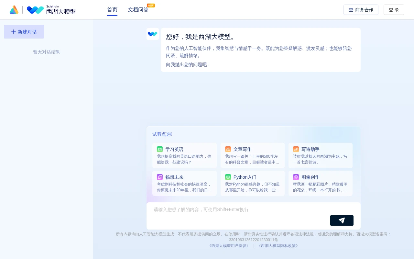Click the 畅想未来 suggestion icon

click(x=160, y=177)
